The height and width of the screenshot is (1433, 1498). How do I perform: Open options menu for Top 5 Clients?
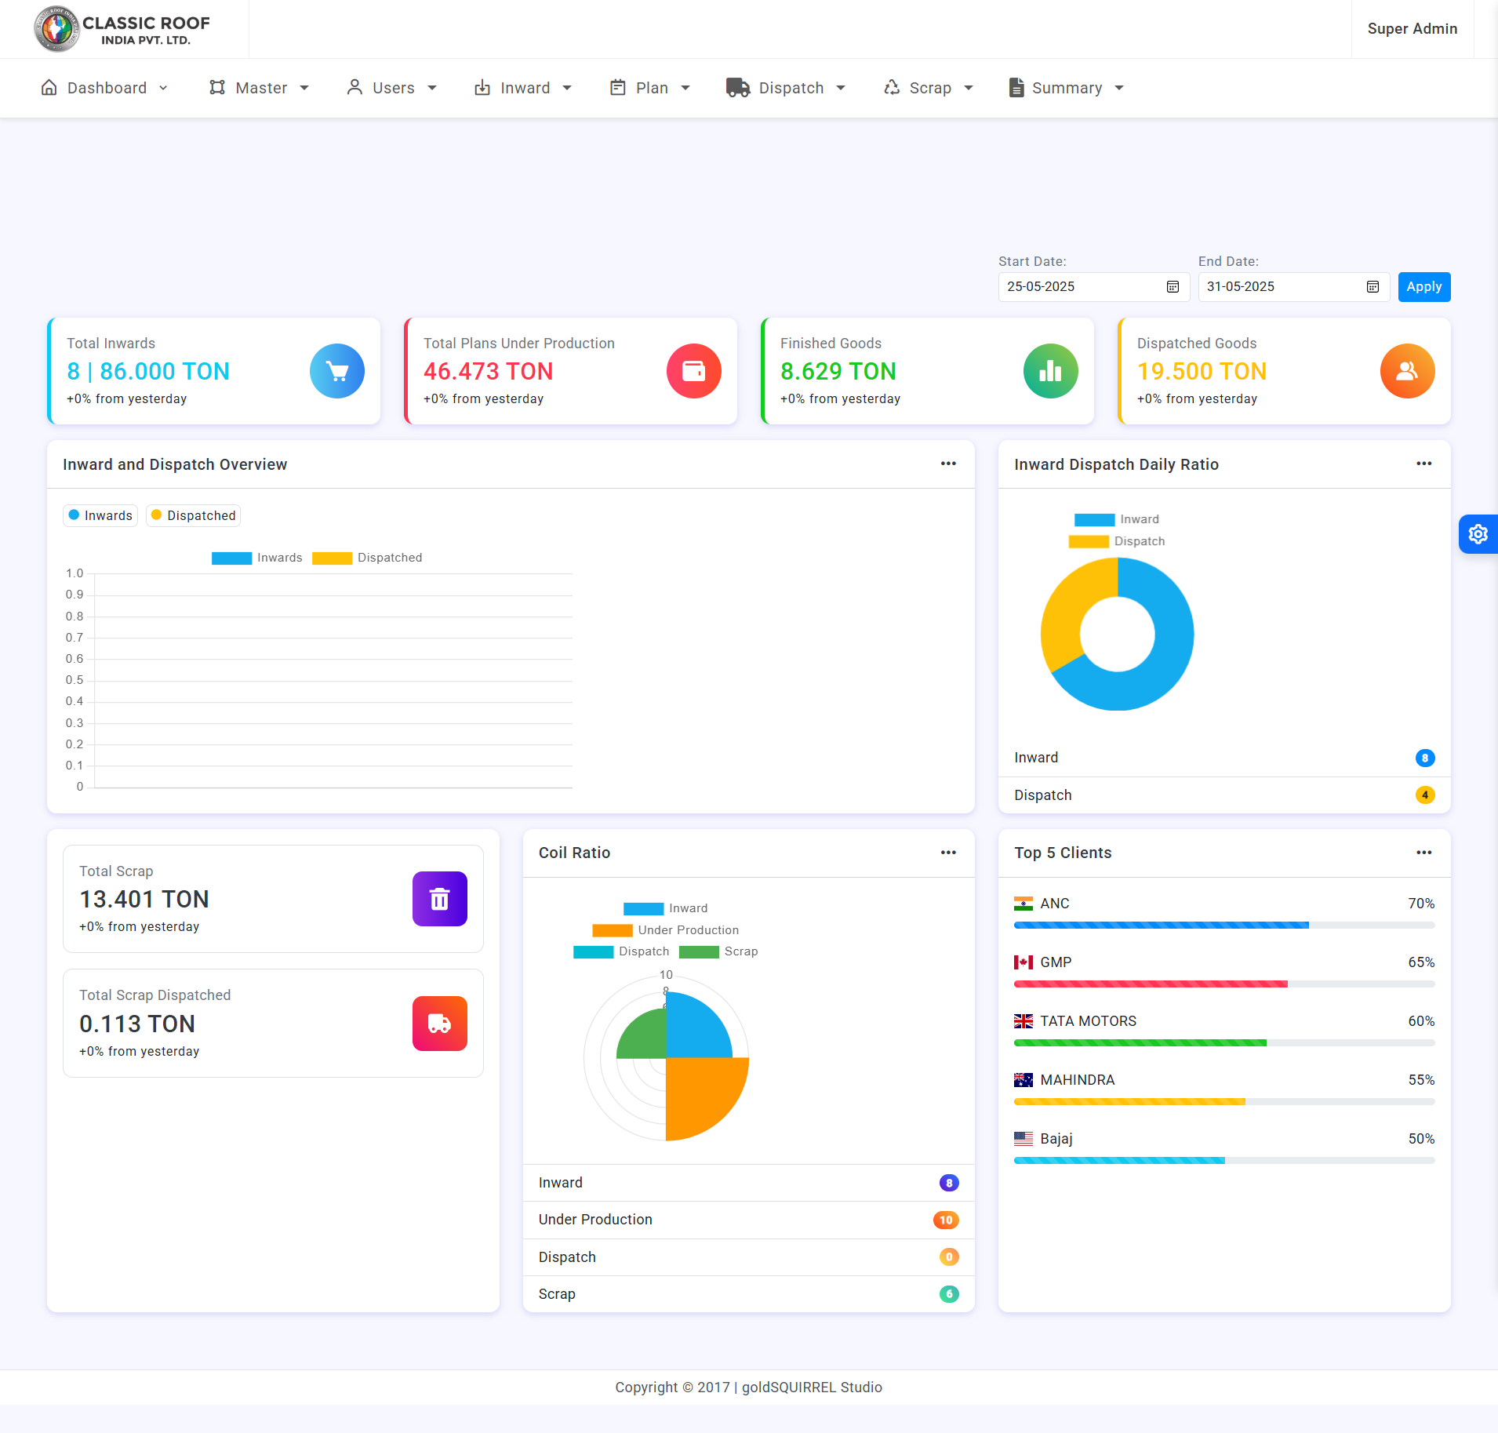(1423, 853)
